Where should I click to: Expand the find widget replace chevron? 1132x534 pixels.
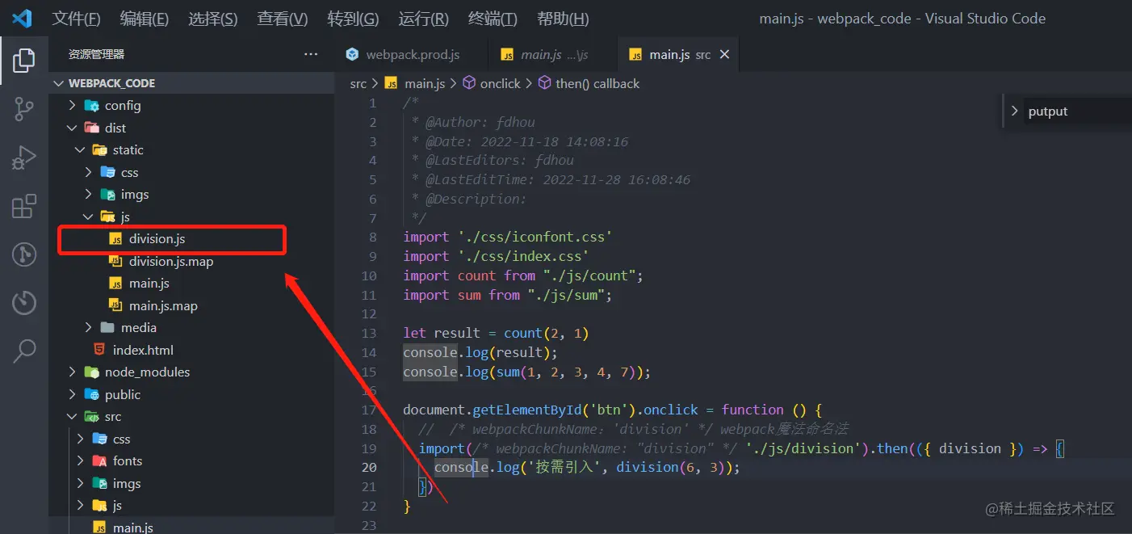click(1015, 111)
